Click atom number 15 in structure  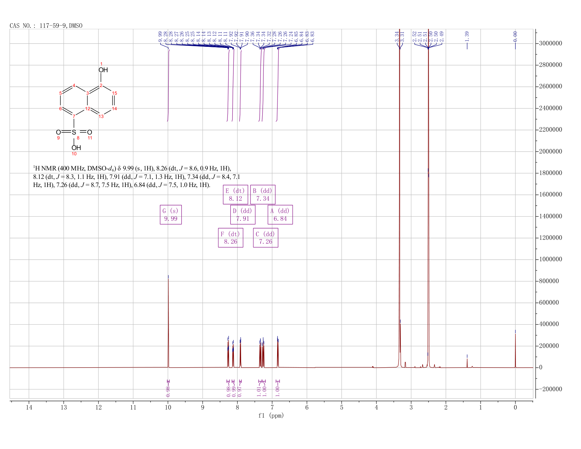tap(114, 93)
